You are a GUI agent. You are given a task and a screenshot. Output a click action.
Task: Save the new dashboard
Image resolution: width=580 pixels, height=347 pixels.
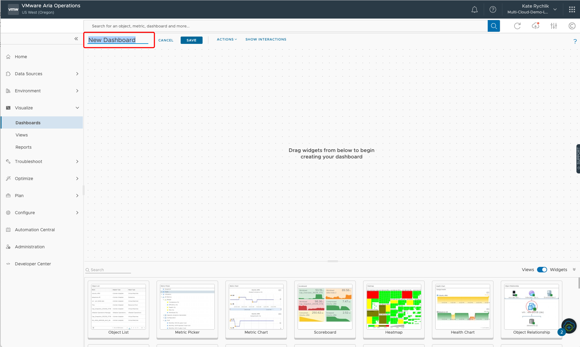point(191,40)
